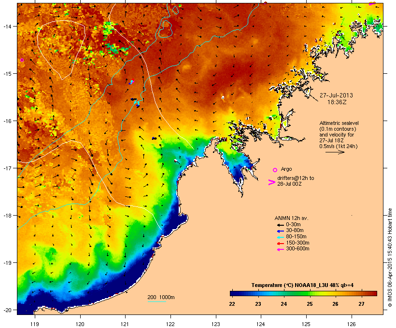The height and width of the screenshot is (328, 396).
Task: Select the cyan 80-150m arrow icon
Action: [280, 237]
